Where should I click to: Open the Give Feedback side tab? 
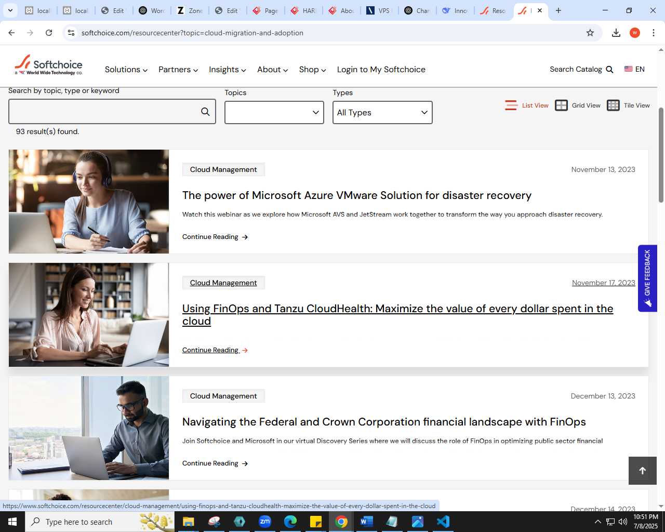(647, 278)
